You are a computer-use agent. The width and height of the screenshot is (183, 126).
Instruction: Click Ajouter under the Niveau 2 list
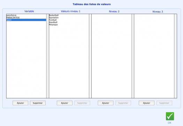point(106,103)
